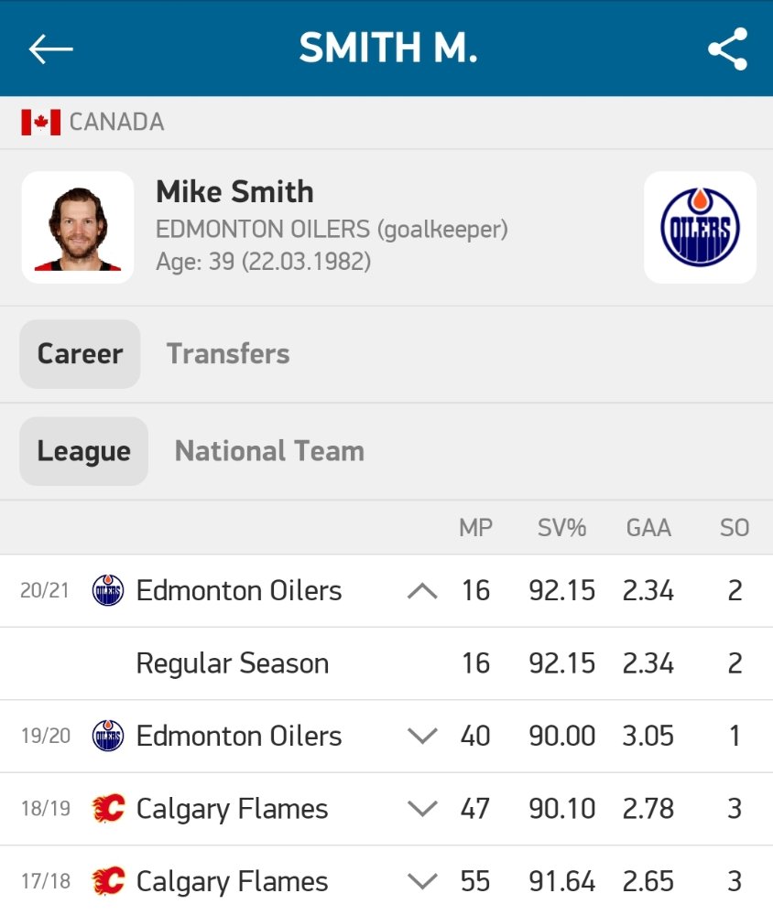Tap the SV% column header

point(561,528)
